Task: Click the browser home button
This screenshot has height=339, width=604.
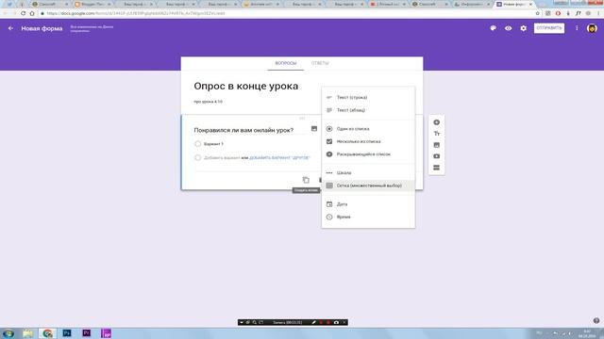Action: click(x=32, y=13)
